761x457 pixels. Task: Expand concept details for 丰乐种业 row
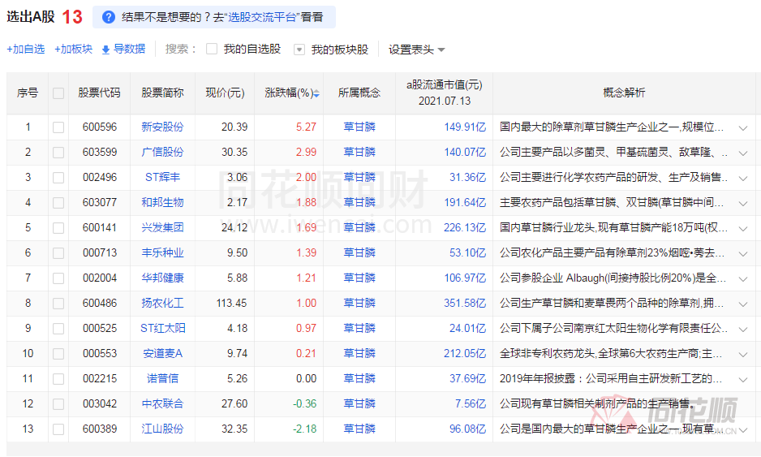743,254
